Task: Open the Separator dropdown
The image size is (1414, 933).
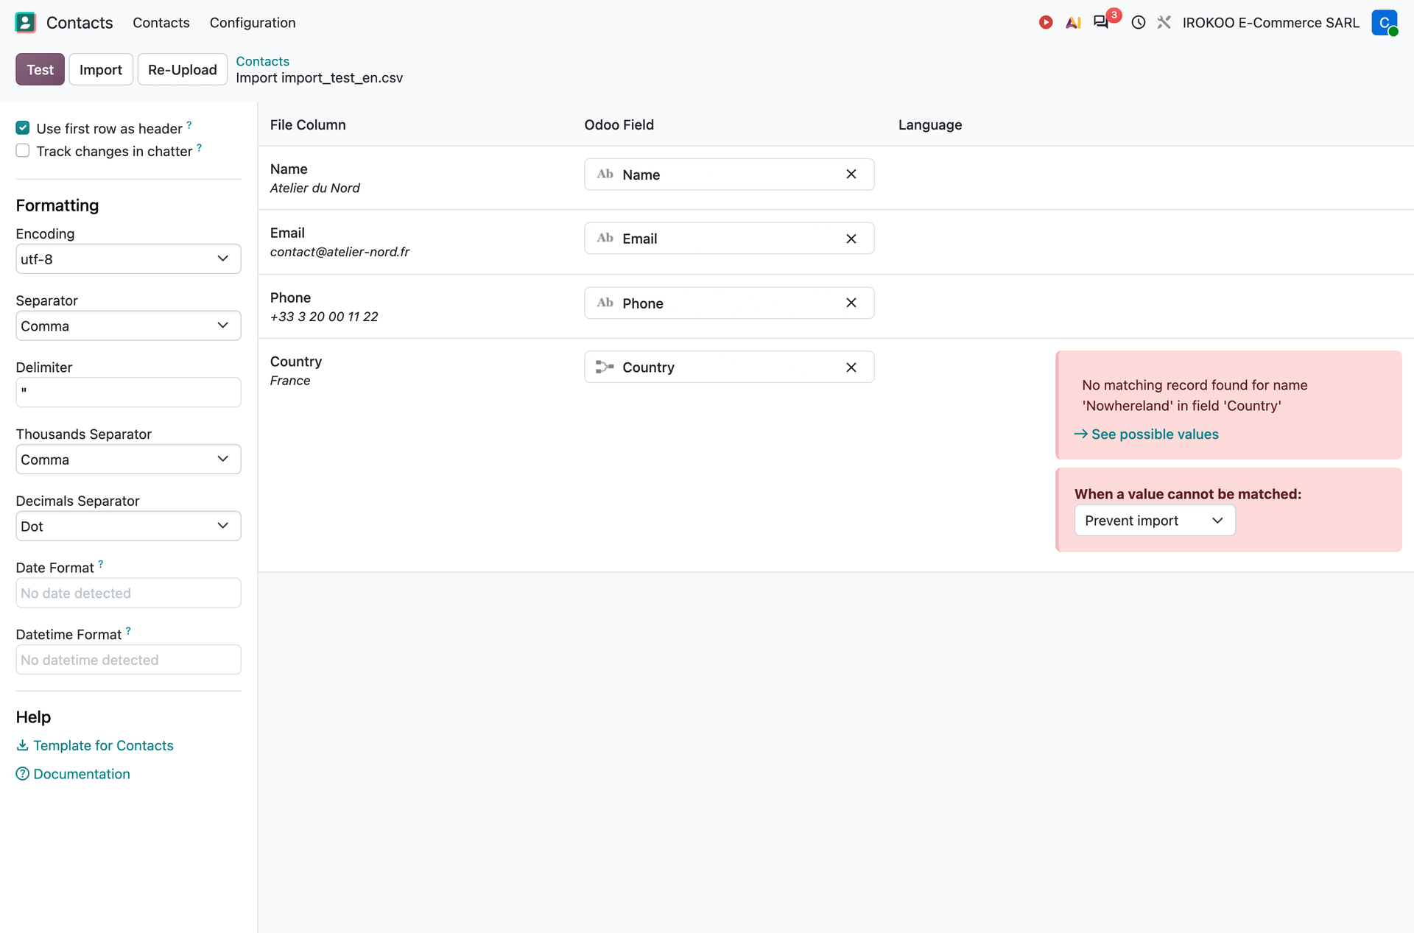Action: tap(128, 325)
